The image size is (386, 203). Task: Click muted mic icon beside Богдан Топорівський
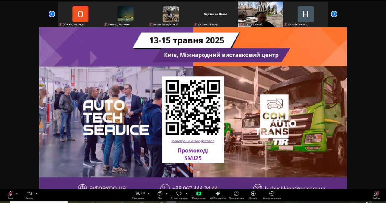click(x=150, y=24)
